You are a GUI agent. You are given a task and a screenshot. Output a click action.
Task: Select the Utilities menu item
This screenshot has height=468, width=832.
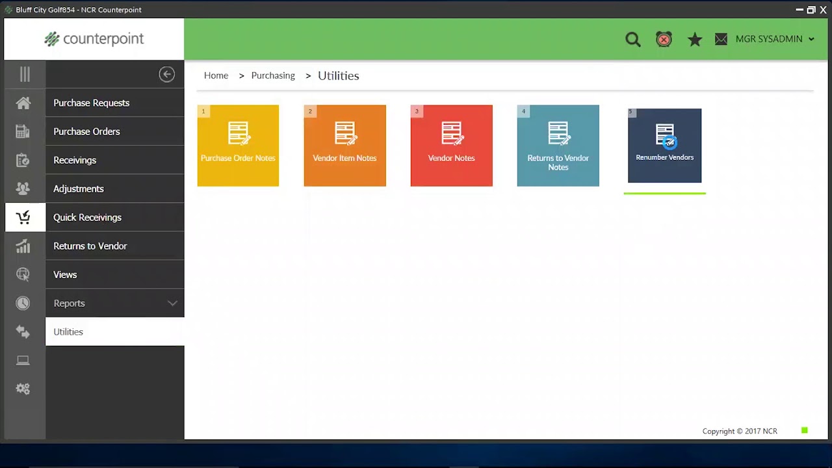tap(115, 331)
